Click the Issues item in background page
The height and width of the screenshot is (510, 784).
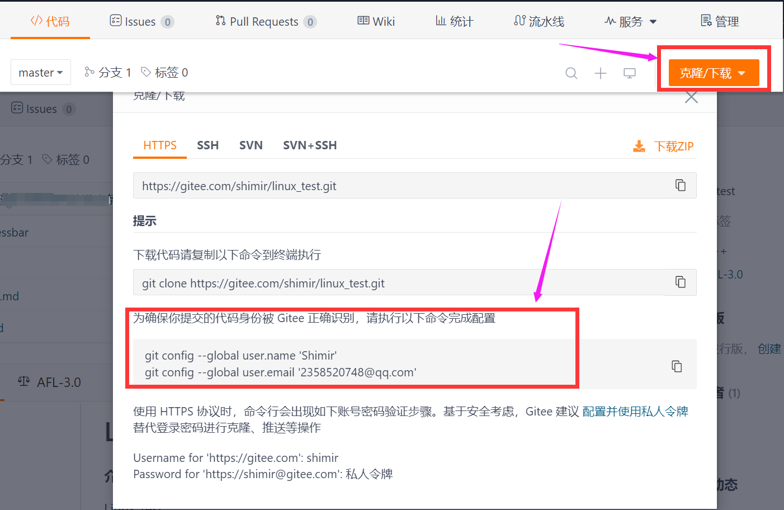pos(42,108)
